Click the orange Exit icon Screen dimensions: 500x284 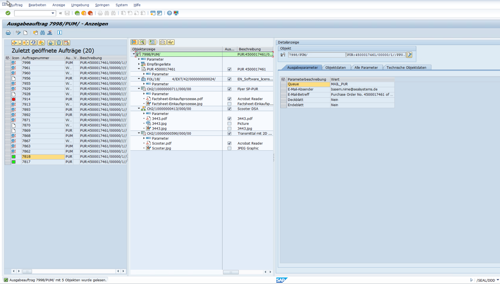(84, 13)
